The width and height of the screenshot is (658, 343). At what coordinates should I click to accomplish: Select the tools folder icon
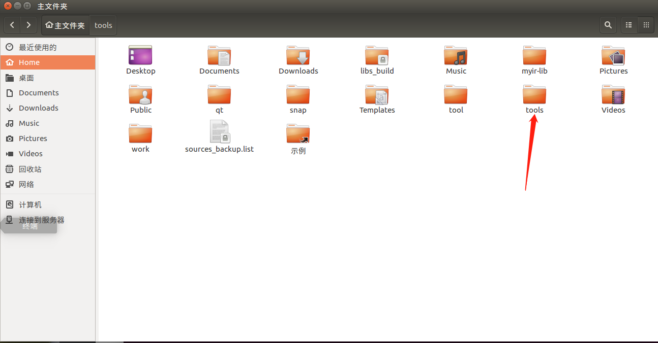pos(534,94)
